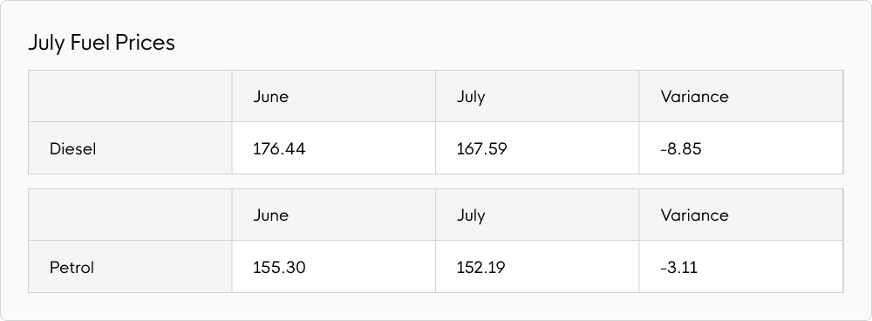Image resolution: width=872 pixels, height=321 pixels.
Task: Select June header in Diesel table
Action: click(x=271, y=97)
